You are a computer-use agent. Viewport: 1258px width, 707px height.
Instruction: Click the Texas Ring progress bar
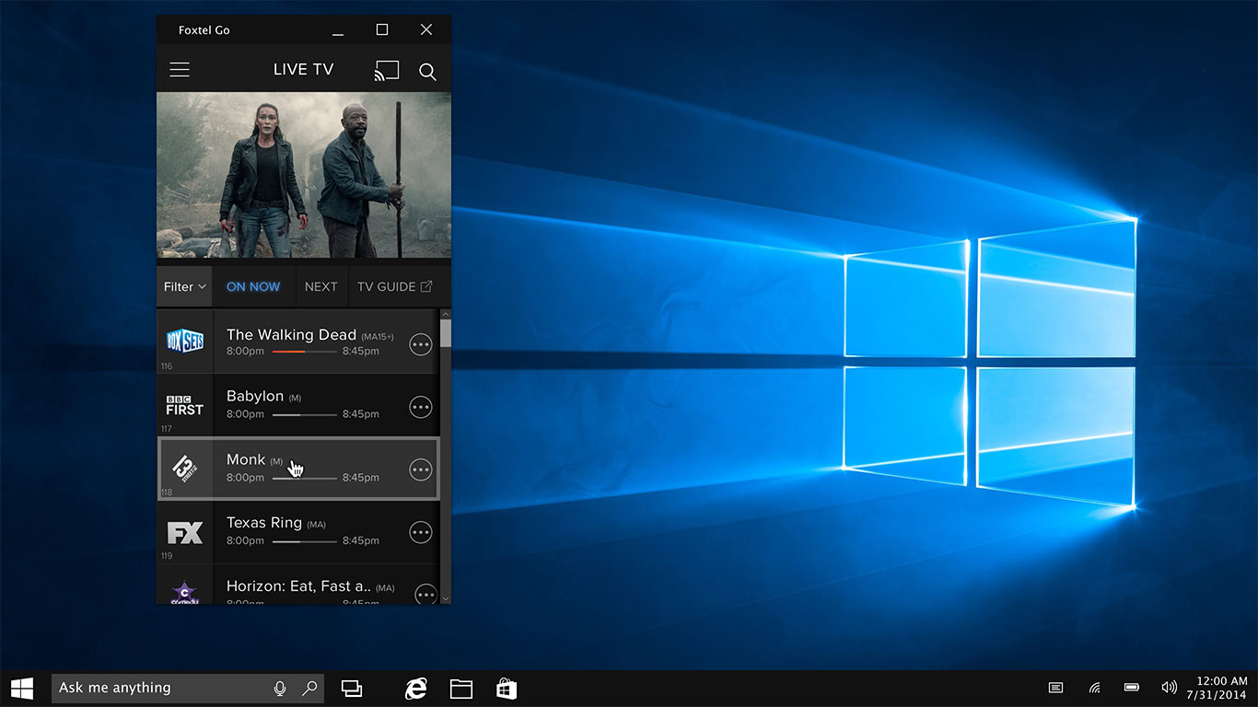tap(305, 541)
